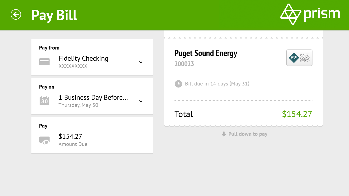Image resolution: width=349 pixels, height=196 pixels.
Task: Open the Pay amount selector card
Action: (x=92, y=135)
